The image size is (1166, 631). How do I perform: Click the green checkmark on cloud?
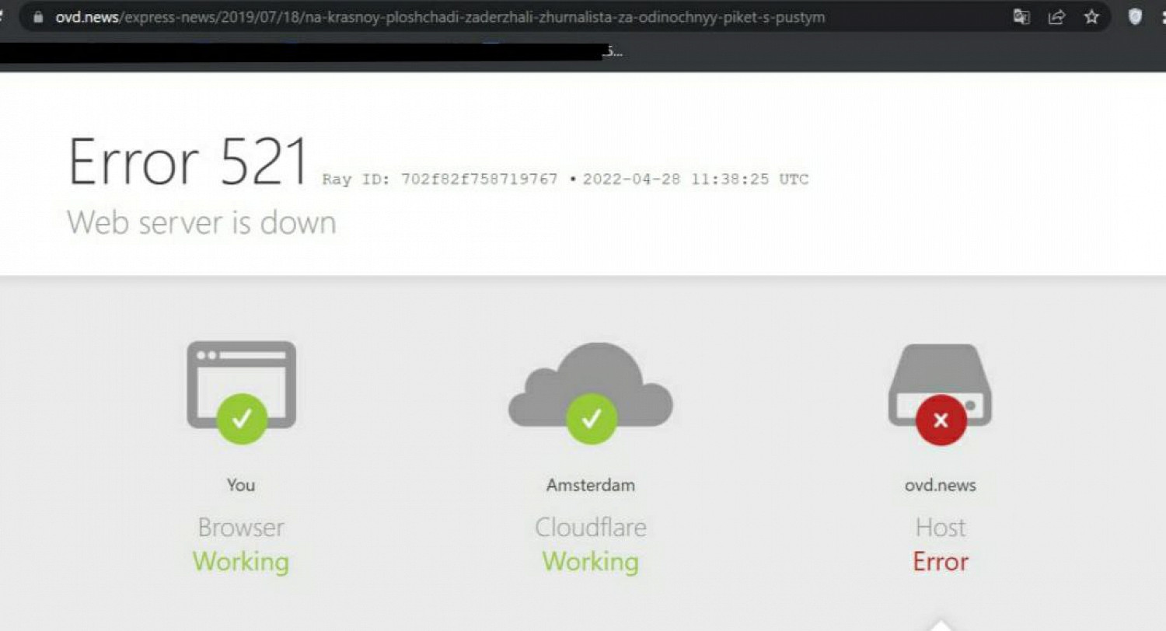click(x=592, y=419)
